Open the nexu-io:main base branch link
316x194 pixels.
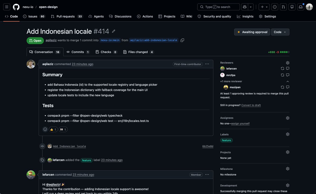point(110,40)
